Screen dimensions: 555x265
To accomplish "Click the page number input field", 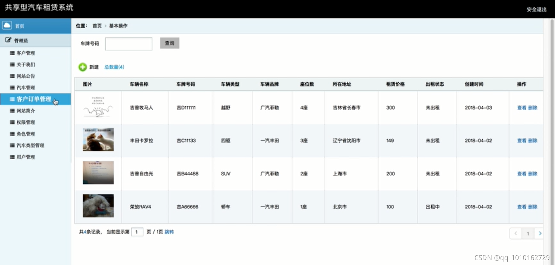I will click(x=137, y=232).
